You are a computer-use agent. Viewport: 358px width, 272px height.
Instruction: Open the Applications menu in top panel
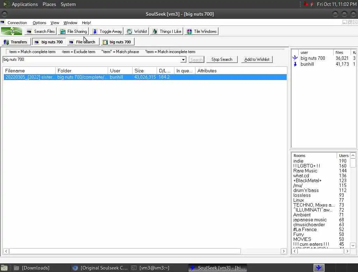pyautogui.click(x=25, y=4)
